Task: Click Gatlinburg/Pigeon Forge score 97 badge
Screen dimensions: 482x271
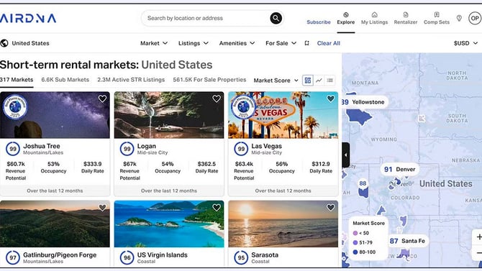Action: [x=13, y=258]
